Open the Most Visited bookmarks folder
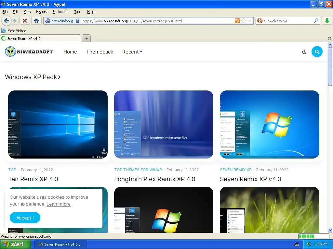 (14, 31)
